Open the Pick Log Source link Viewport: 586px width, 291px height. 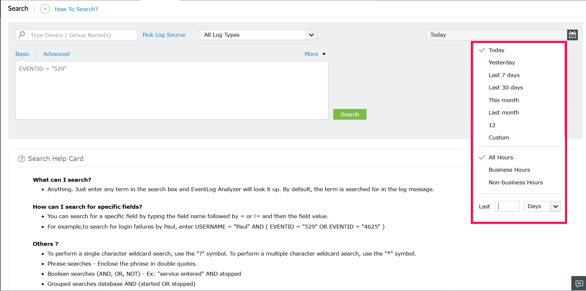click(x=164, y=35)
